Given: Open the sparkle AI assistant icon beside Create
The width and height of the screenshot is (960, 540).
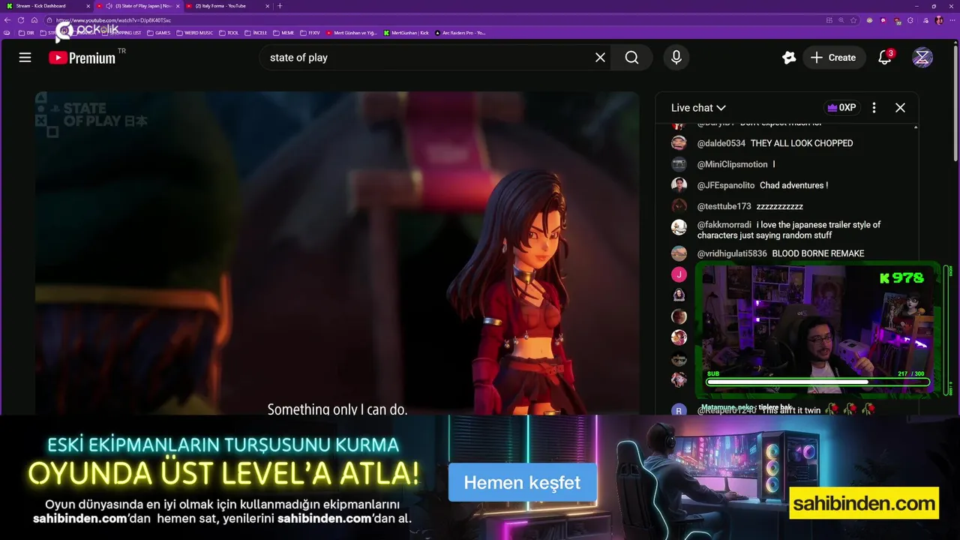Looking at the screenshot, I should point(788,58).
